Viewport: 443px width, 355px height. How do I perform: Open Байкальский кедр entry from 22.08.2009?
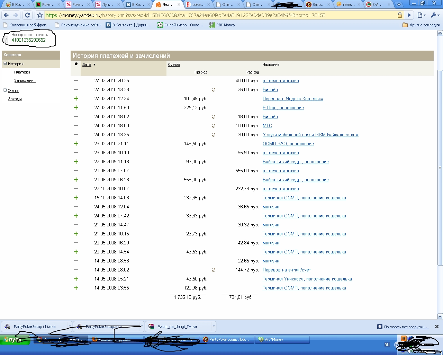click(x=296, y=162)
